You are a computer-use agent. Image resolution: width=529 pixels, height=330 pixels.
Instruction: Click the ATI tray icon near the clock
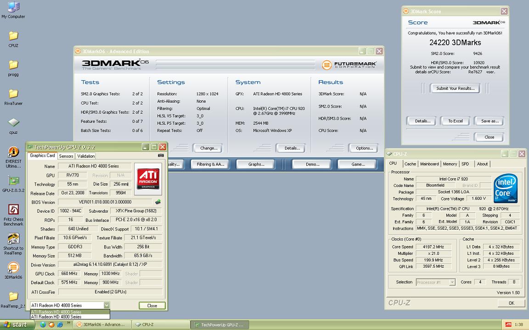[x=508, y=324]
